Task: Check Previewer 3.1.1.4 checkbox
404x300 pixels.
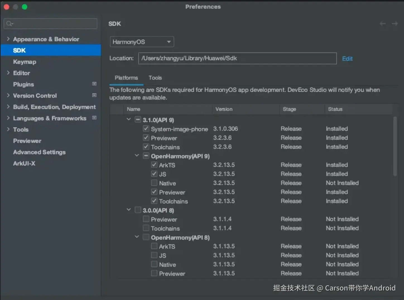Action: [146, 219]
